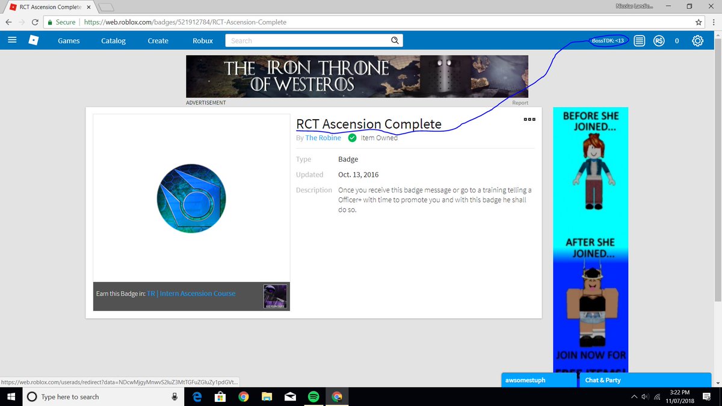Click the BossTDK username link

(x=608, y=41)
